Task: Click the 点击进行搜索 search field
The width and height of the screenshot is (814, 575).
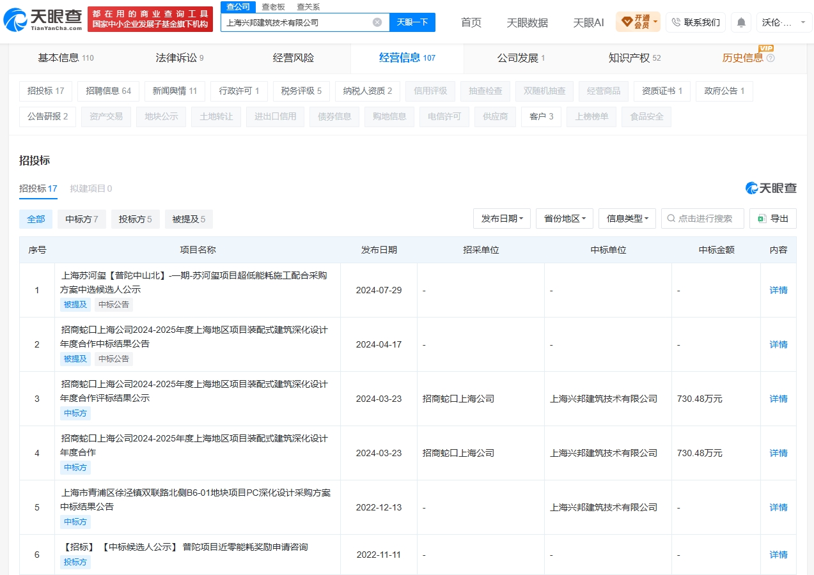Action: (x=703, y=218)
